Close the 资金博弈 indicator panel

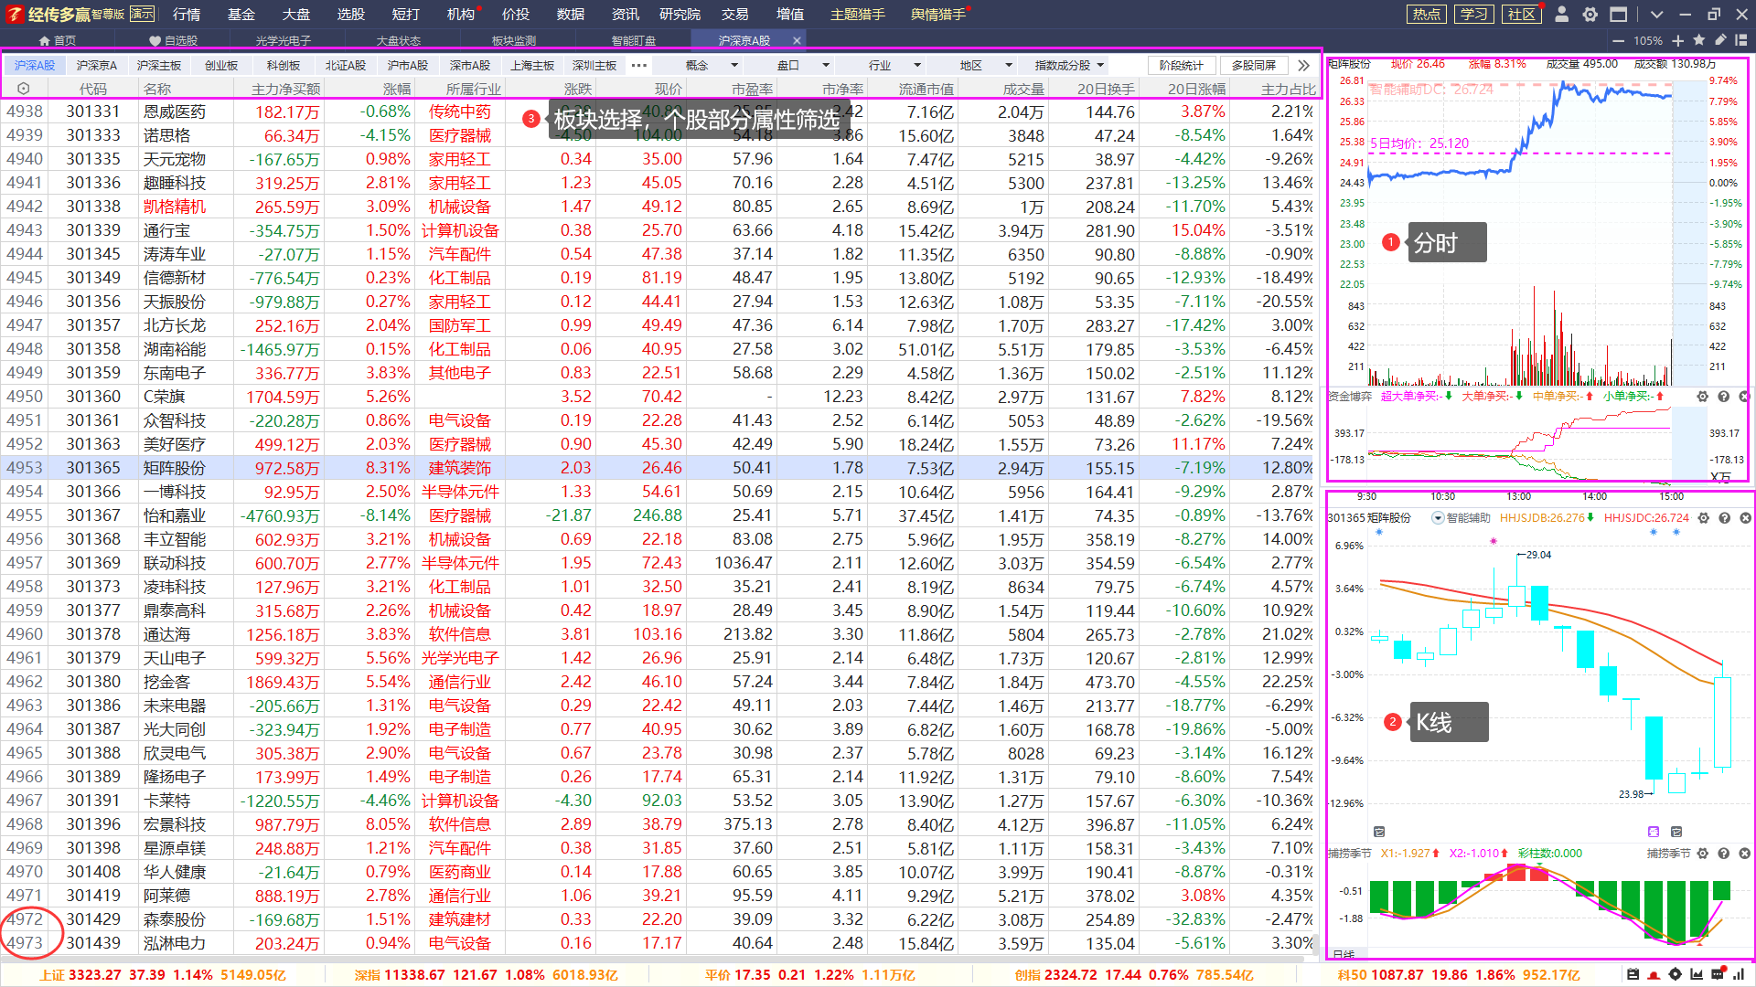pos(1744,397)
